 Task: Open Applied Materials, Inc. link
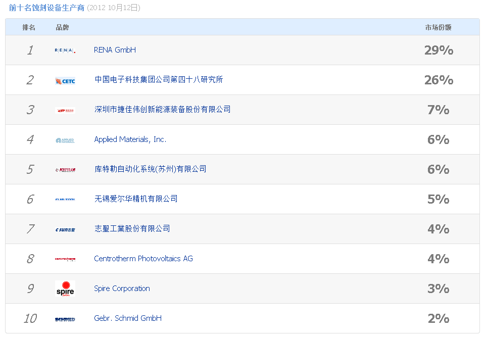pyautogui.click(x=130, y=139)
